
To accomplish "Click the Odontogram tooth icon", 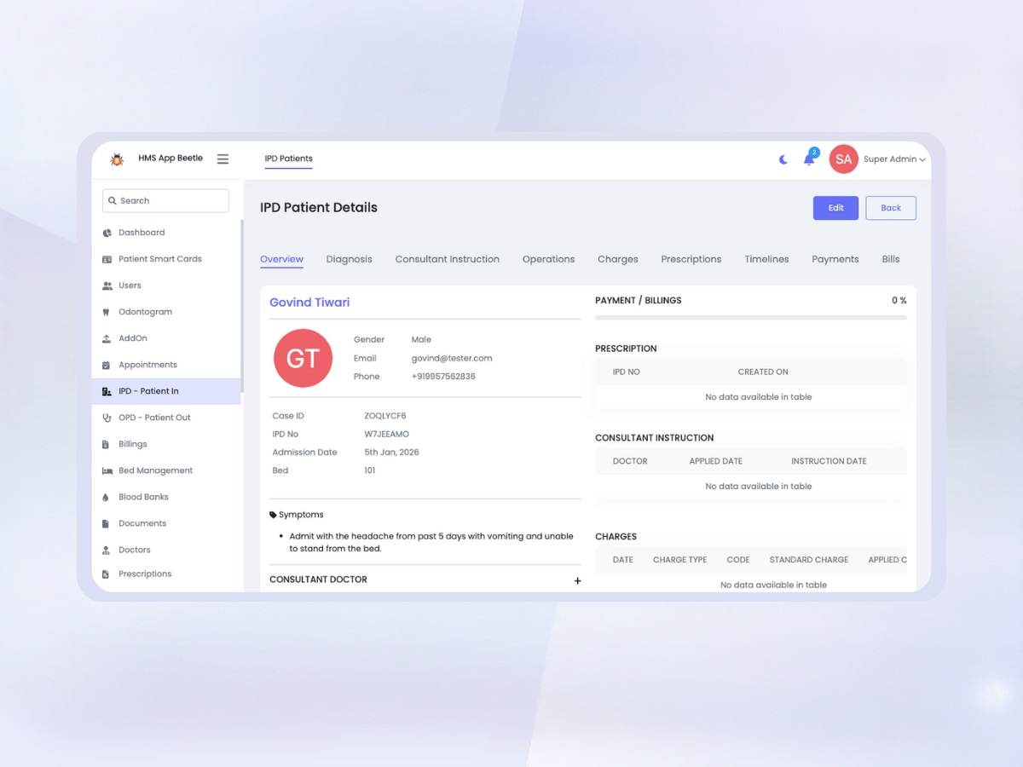I will click(107, 312).
